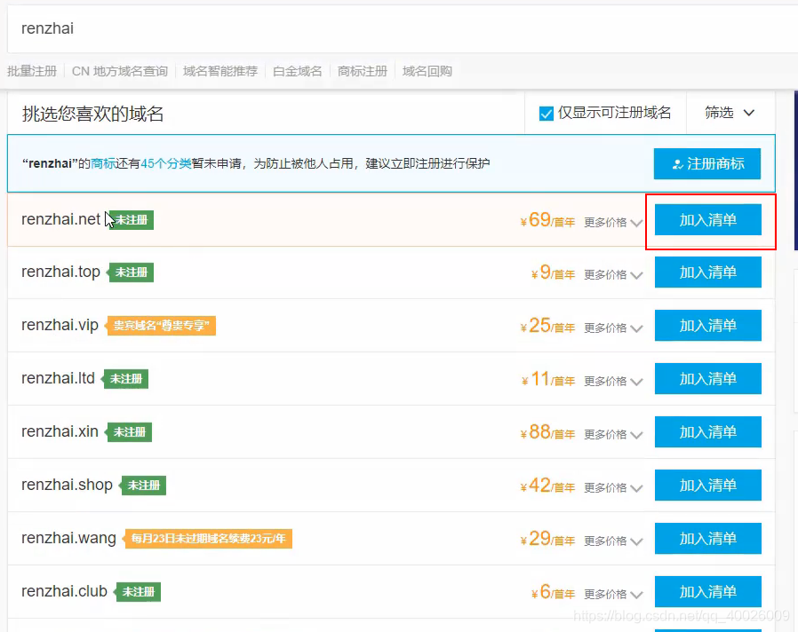
Task: Open 商标注册 link
Action: click(363, 71)
